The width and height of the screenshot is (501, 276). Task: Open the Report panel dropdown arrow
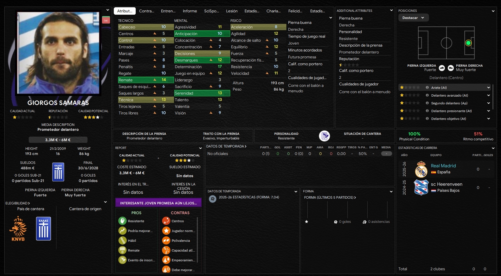click(x=201, y=148)
